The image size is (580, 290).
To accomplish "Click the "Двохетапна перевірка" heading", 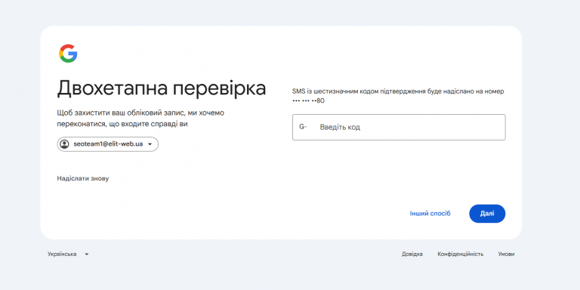I will (162, 89).
